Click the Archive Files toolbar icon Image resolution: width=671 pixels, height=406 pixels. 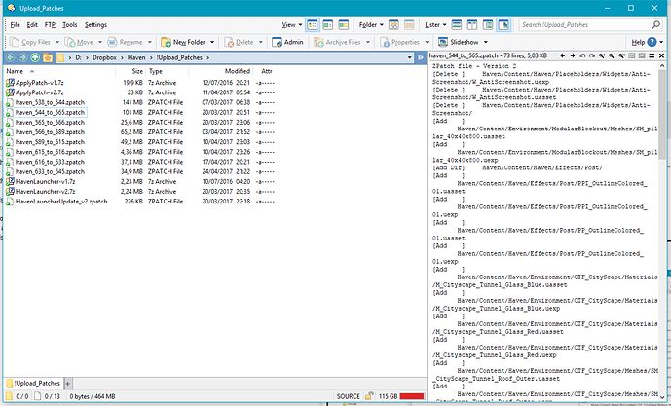(318, 43)
